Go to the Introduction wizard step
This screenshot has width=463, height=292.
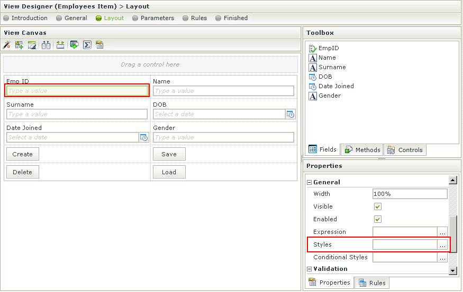point(25,18)
